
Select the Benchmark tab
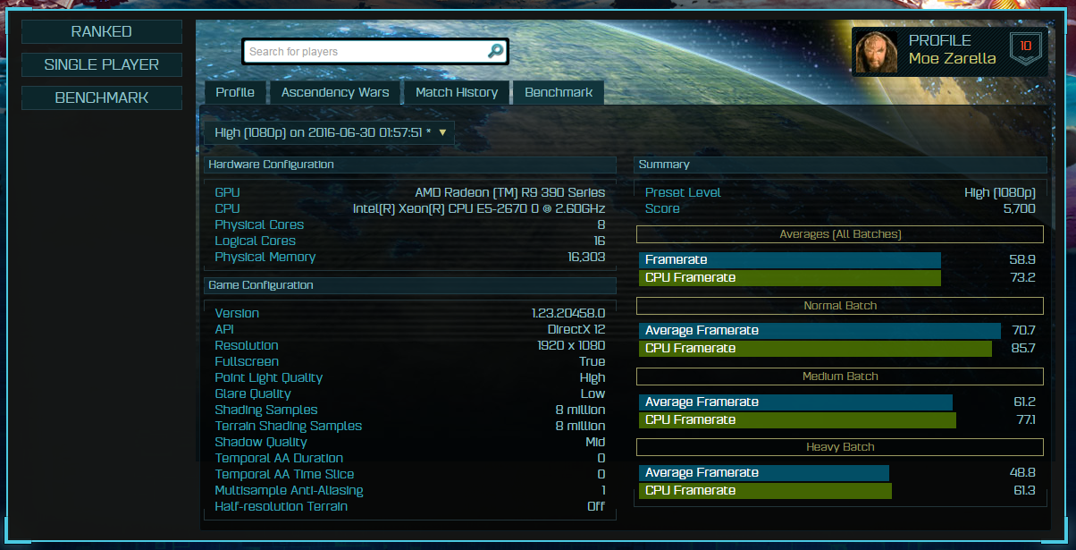[559, 92]
